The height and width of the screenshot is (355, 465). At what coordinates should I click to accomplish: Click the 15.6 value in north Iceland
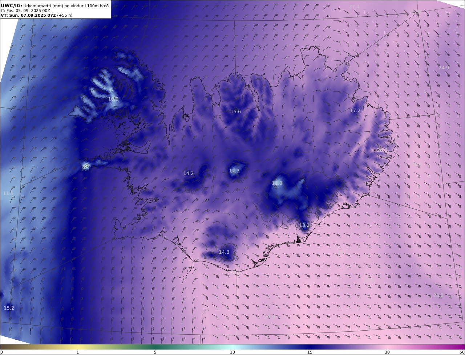(236, 111)
